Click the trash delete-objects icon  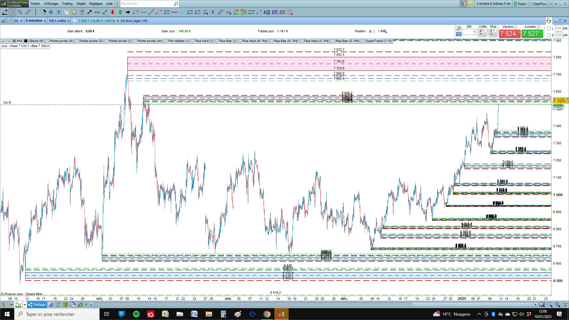82,12
